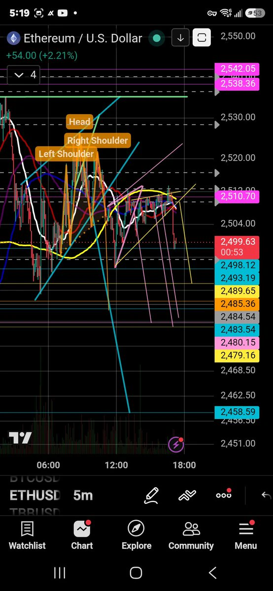
Task: Tap the Ethereum coin logo icon
Action: click(12, 38)
